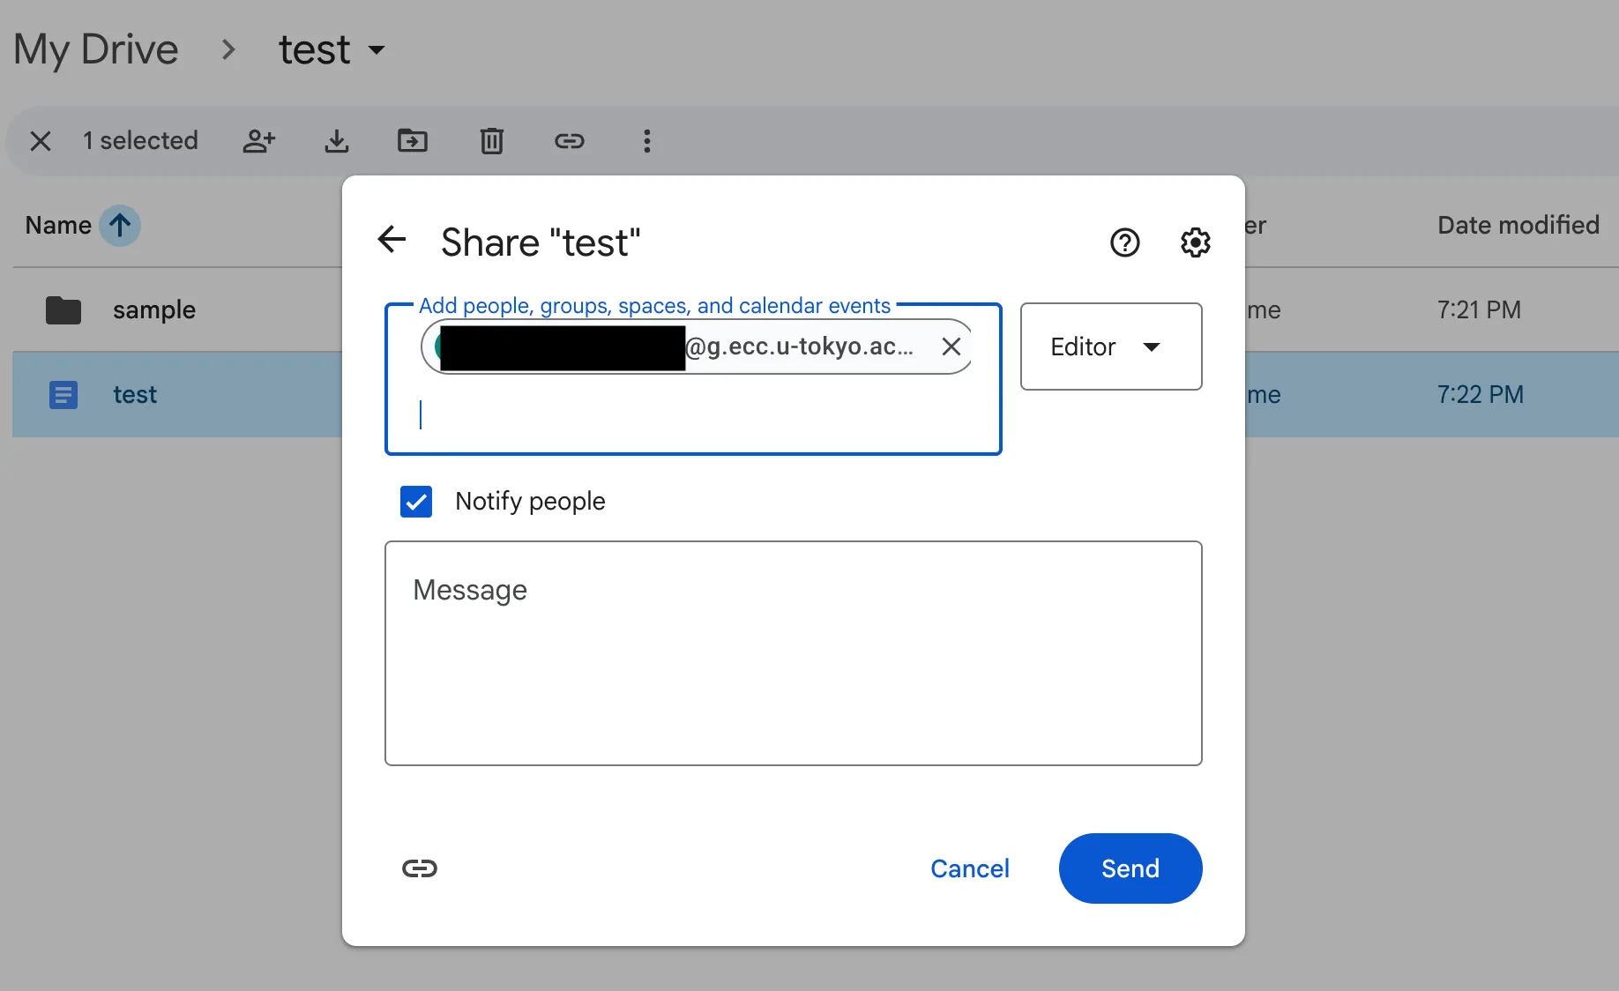Click the 7:21 PM modified time
Screen dimensions: 1619x991
pos(1480,310)
